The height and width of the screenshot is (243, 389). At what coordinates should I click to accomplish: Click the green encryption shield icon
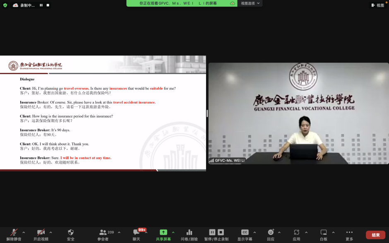click(5, 5)
